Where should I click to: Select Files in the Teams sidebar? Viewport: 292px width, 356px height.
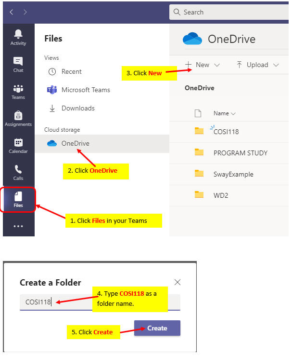18,200
